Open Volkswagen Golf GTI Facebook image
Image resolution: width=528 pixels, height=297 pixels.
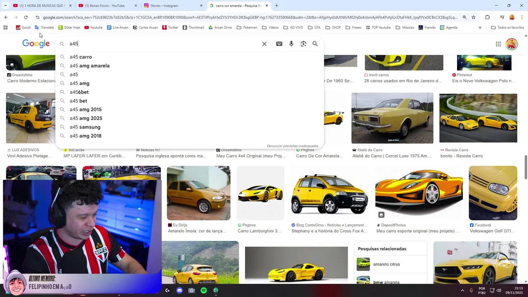point(493,193)
